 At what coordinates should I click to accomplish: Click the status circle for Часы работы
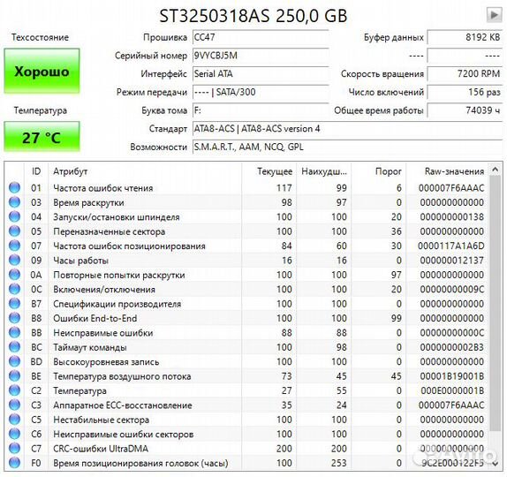click(14, 260)
